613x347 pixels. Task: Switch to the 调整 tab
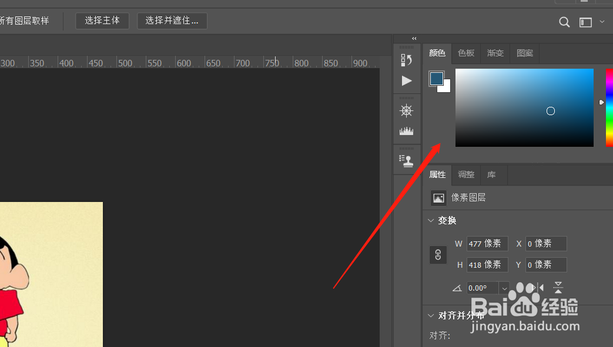[x=465, y=174]
